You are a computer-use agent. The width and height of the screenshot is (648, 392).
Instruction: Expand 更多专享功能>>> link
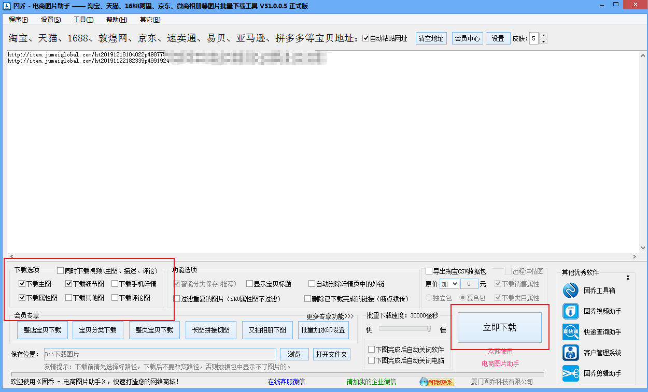[330, 316]
